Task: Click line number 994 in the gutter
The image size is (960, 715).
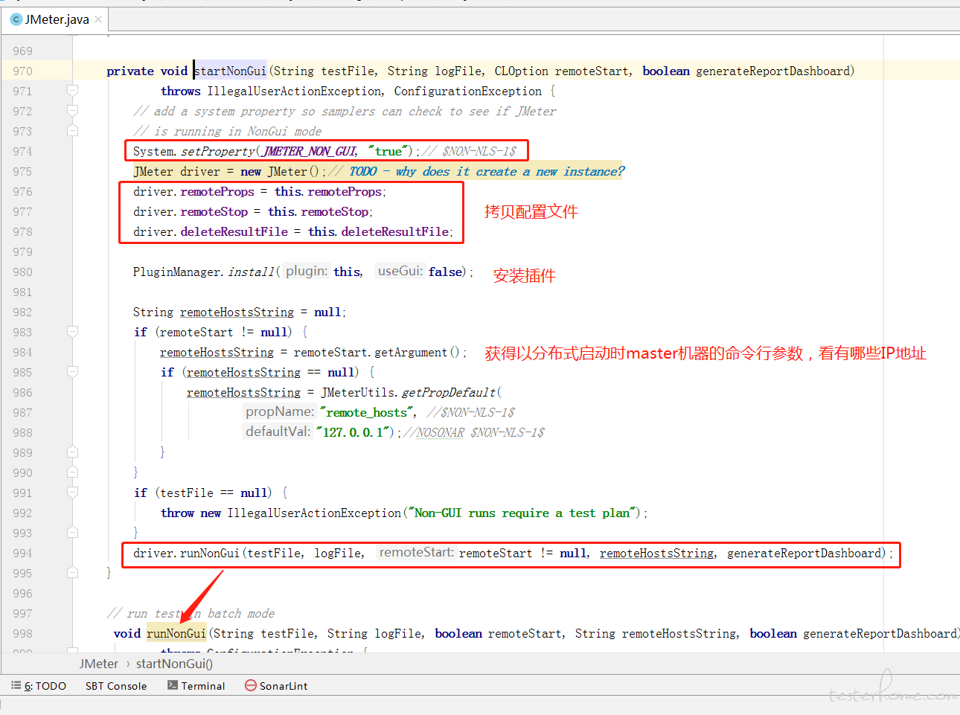Action: (x=22, y=554)
